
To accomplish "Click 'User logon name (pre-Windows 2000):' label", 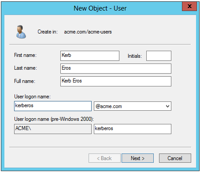I will [54, 119].
